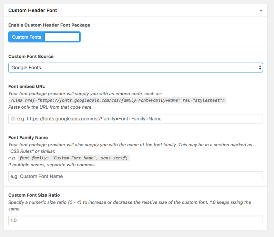This screenshot has width=274, height=237.
Task: Focus the Font Family Name input
Action: pos(135,176)
